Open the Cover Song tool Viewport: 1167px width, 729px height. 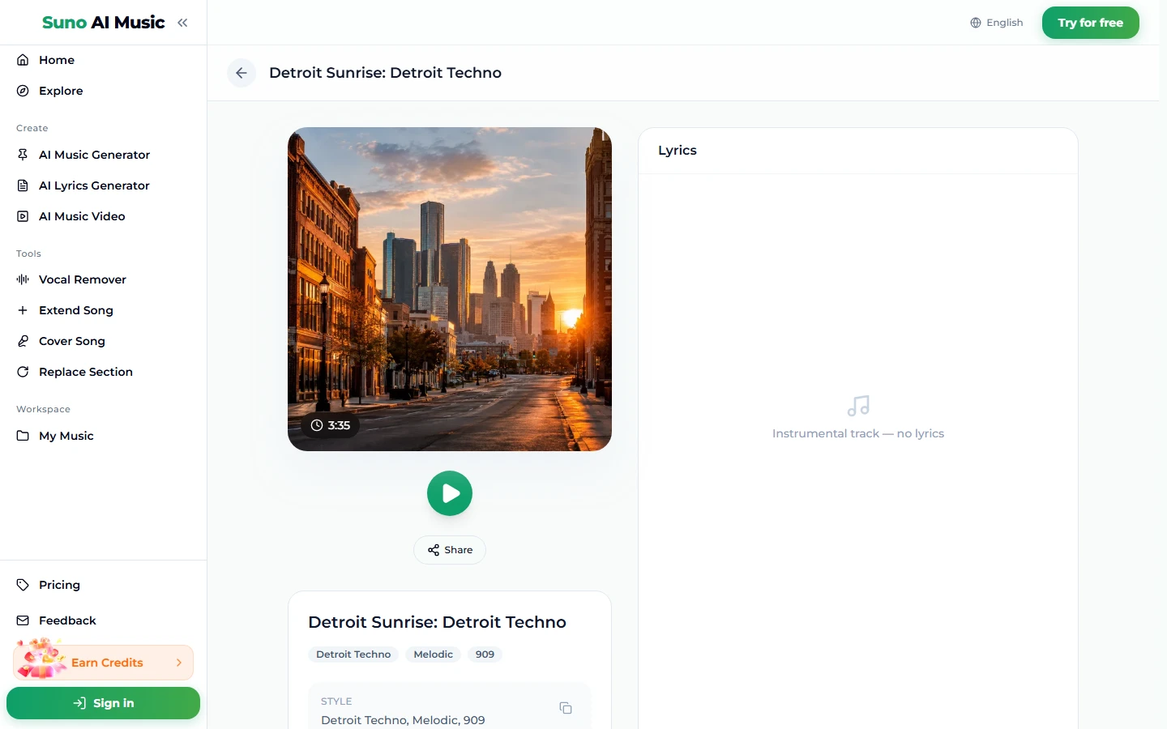tap(103, 341)
